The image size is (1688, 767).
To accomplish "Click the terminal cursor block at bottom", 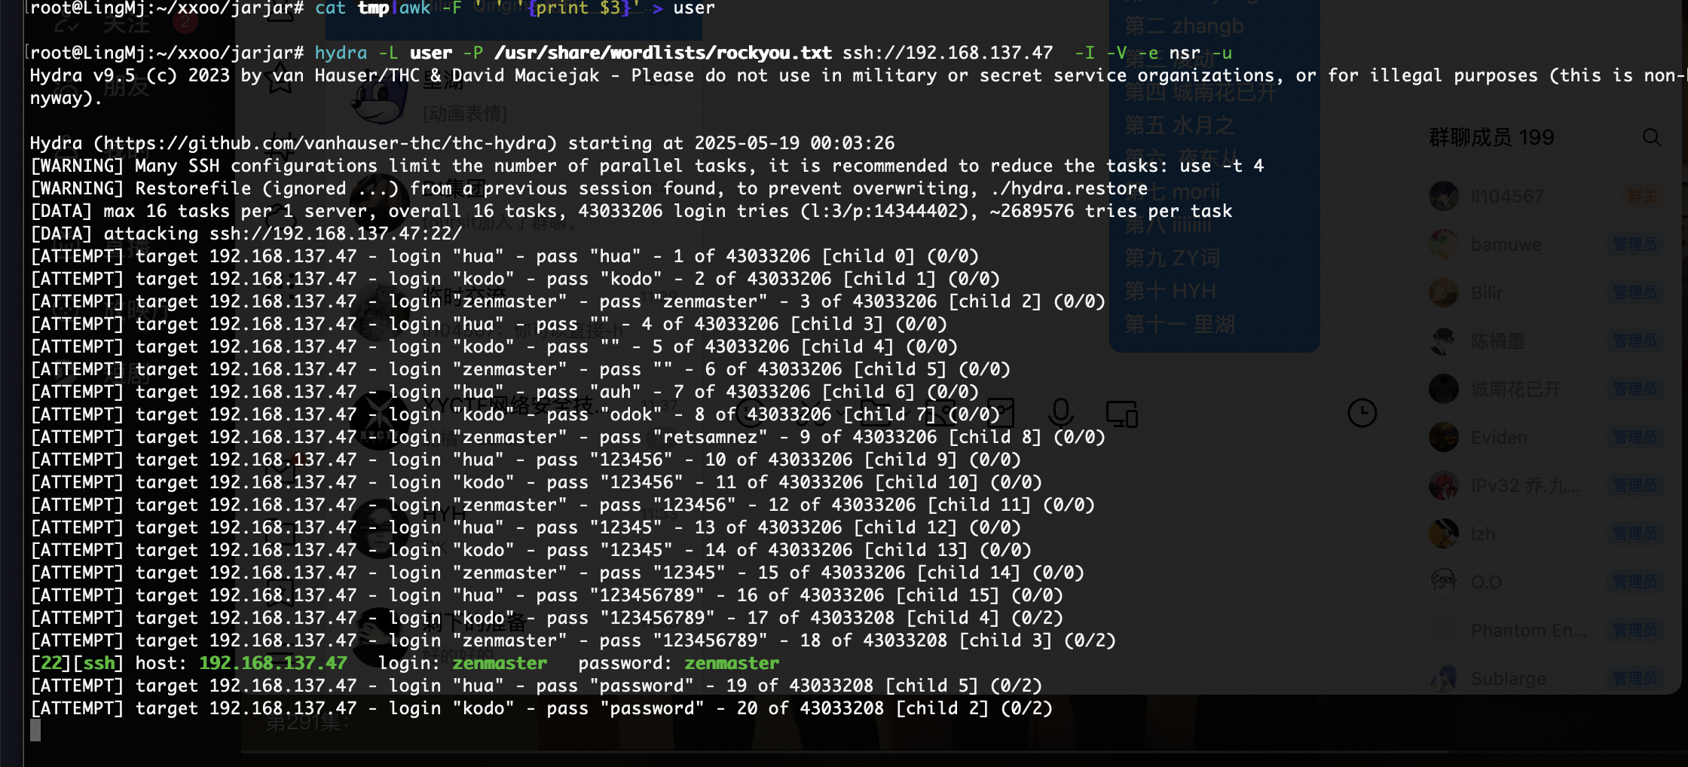I will [x=35, y=730].
